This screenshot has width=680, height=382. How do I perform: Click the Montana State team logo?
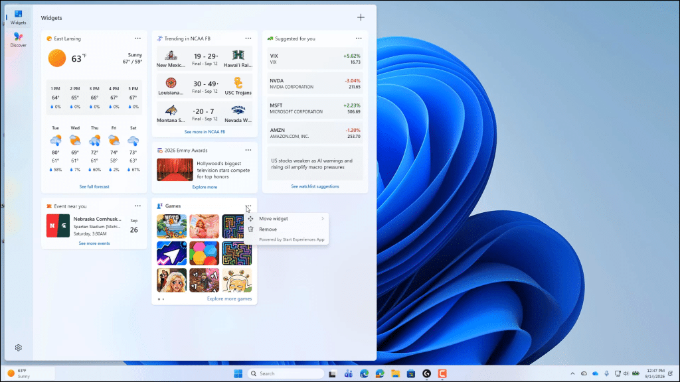[171, 110]
